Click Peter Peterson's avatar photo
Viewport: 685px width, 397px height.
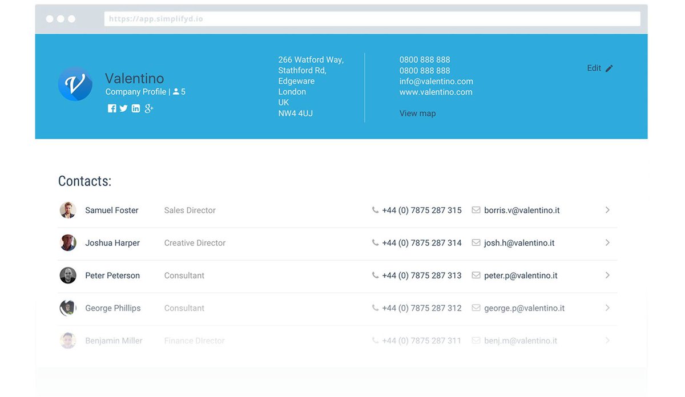(68, 276)
